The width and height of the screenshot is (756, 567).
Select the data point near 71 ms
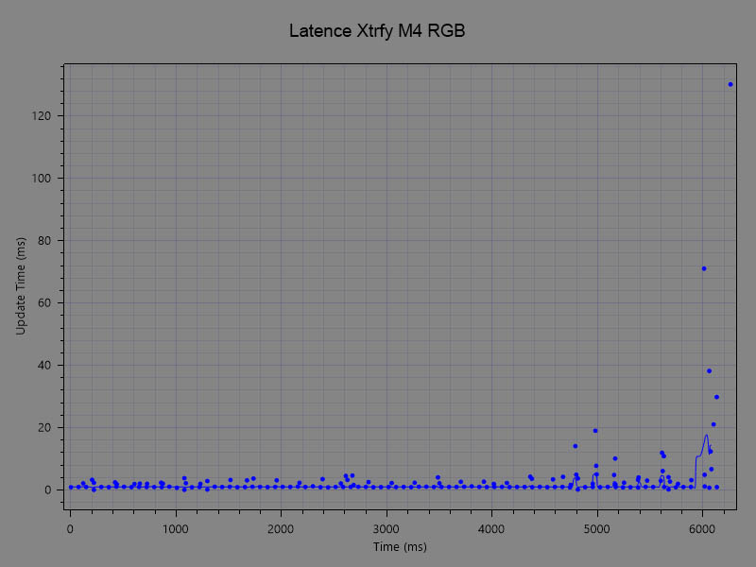(704, 268)
